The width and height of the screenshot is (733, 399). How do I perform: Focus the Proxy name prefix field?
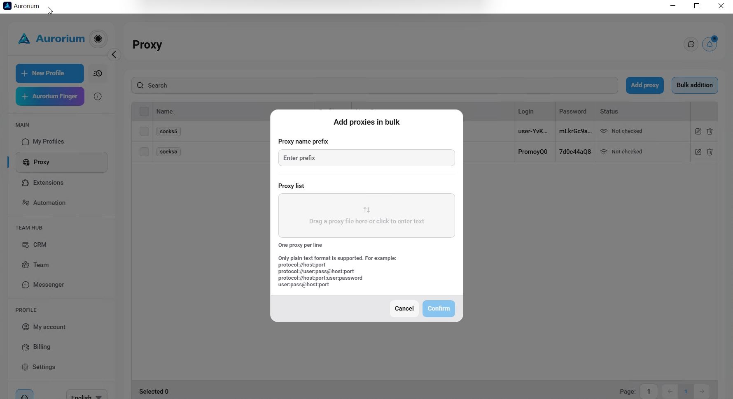(366, 158)
